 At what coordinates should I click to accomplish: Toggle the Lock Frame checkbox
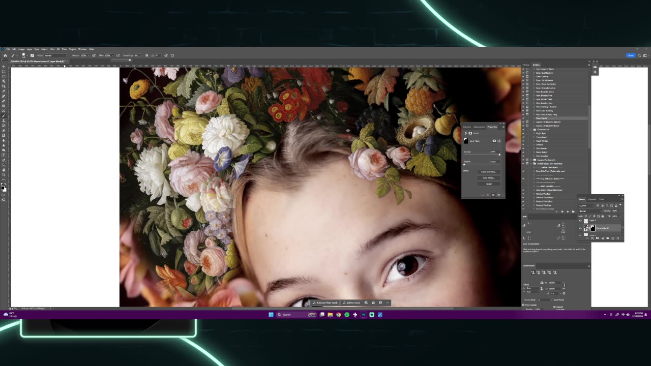(x=552, y=300)
